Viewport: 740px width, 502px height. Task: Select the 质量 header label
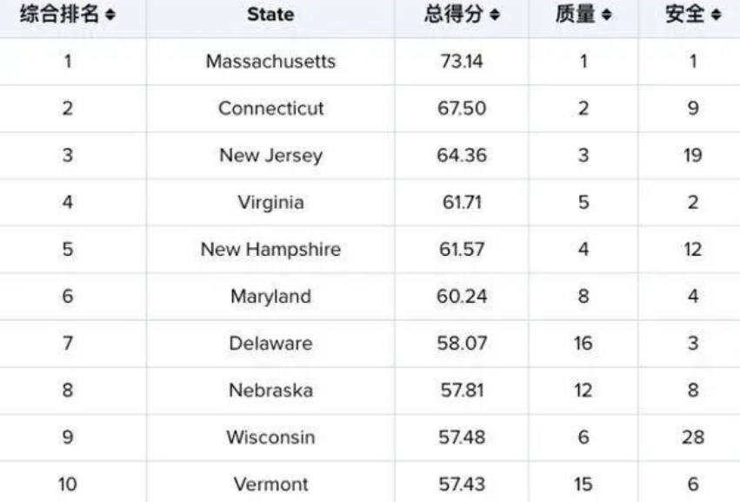point(576,14)
